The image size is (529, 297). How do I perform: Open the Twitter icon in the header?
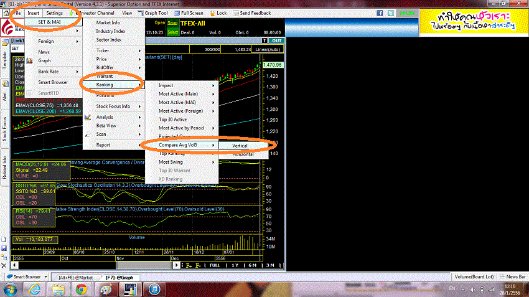(391, 13)
